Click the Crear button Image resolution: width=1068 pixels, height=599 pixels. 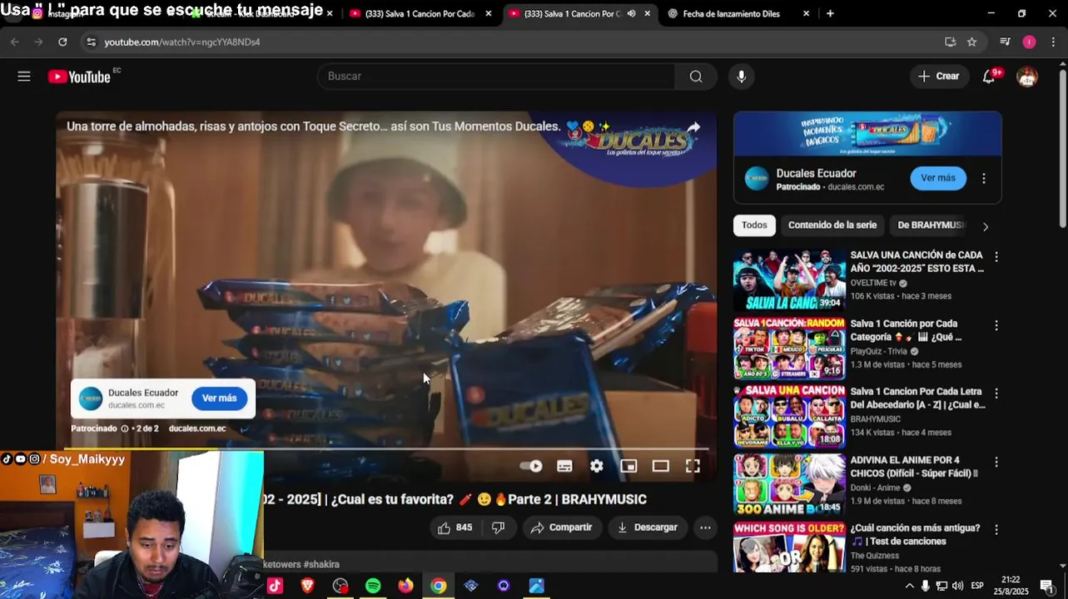tap(939, 77)
